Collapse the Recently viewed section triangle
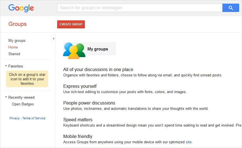The height and width of the screenshot is (148, 242). point(6,97)
